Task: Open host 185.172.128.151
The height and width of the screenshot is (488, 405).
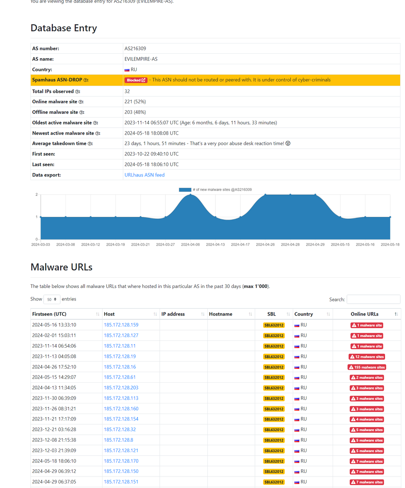Action: pos(121,481)
